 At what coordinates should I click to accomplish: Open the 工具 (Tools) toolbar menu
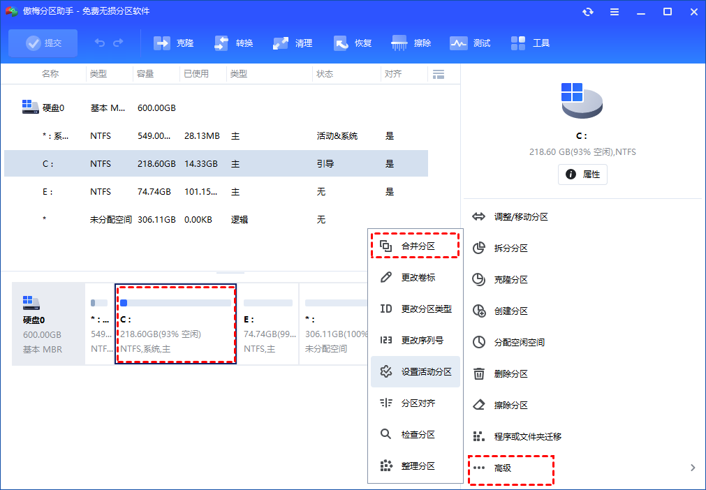point(519,43)
